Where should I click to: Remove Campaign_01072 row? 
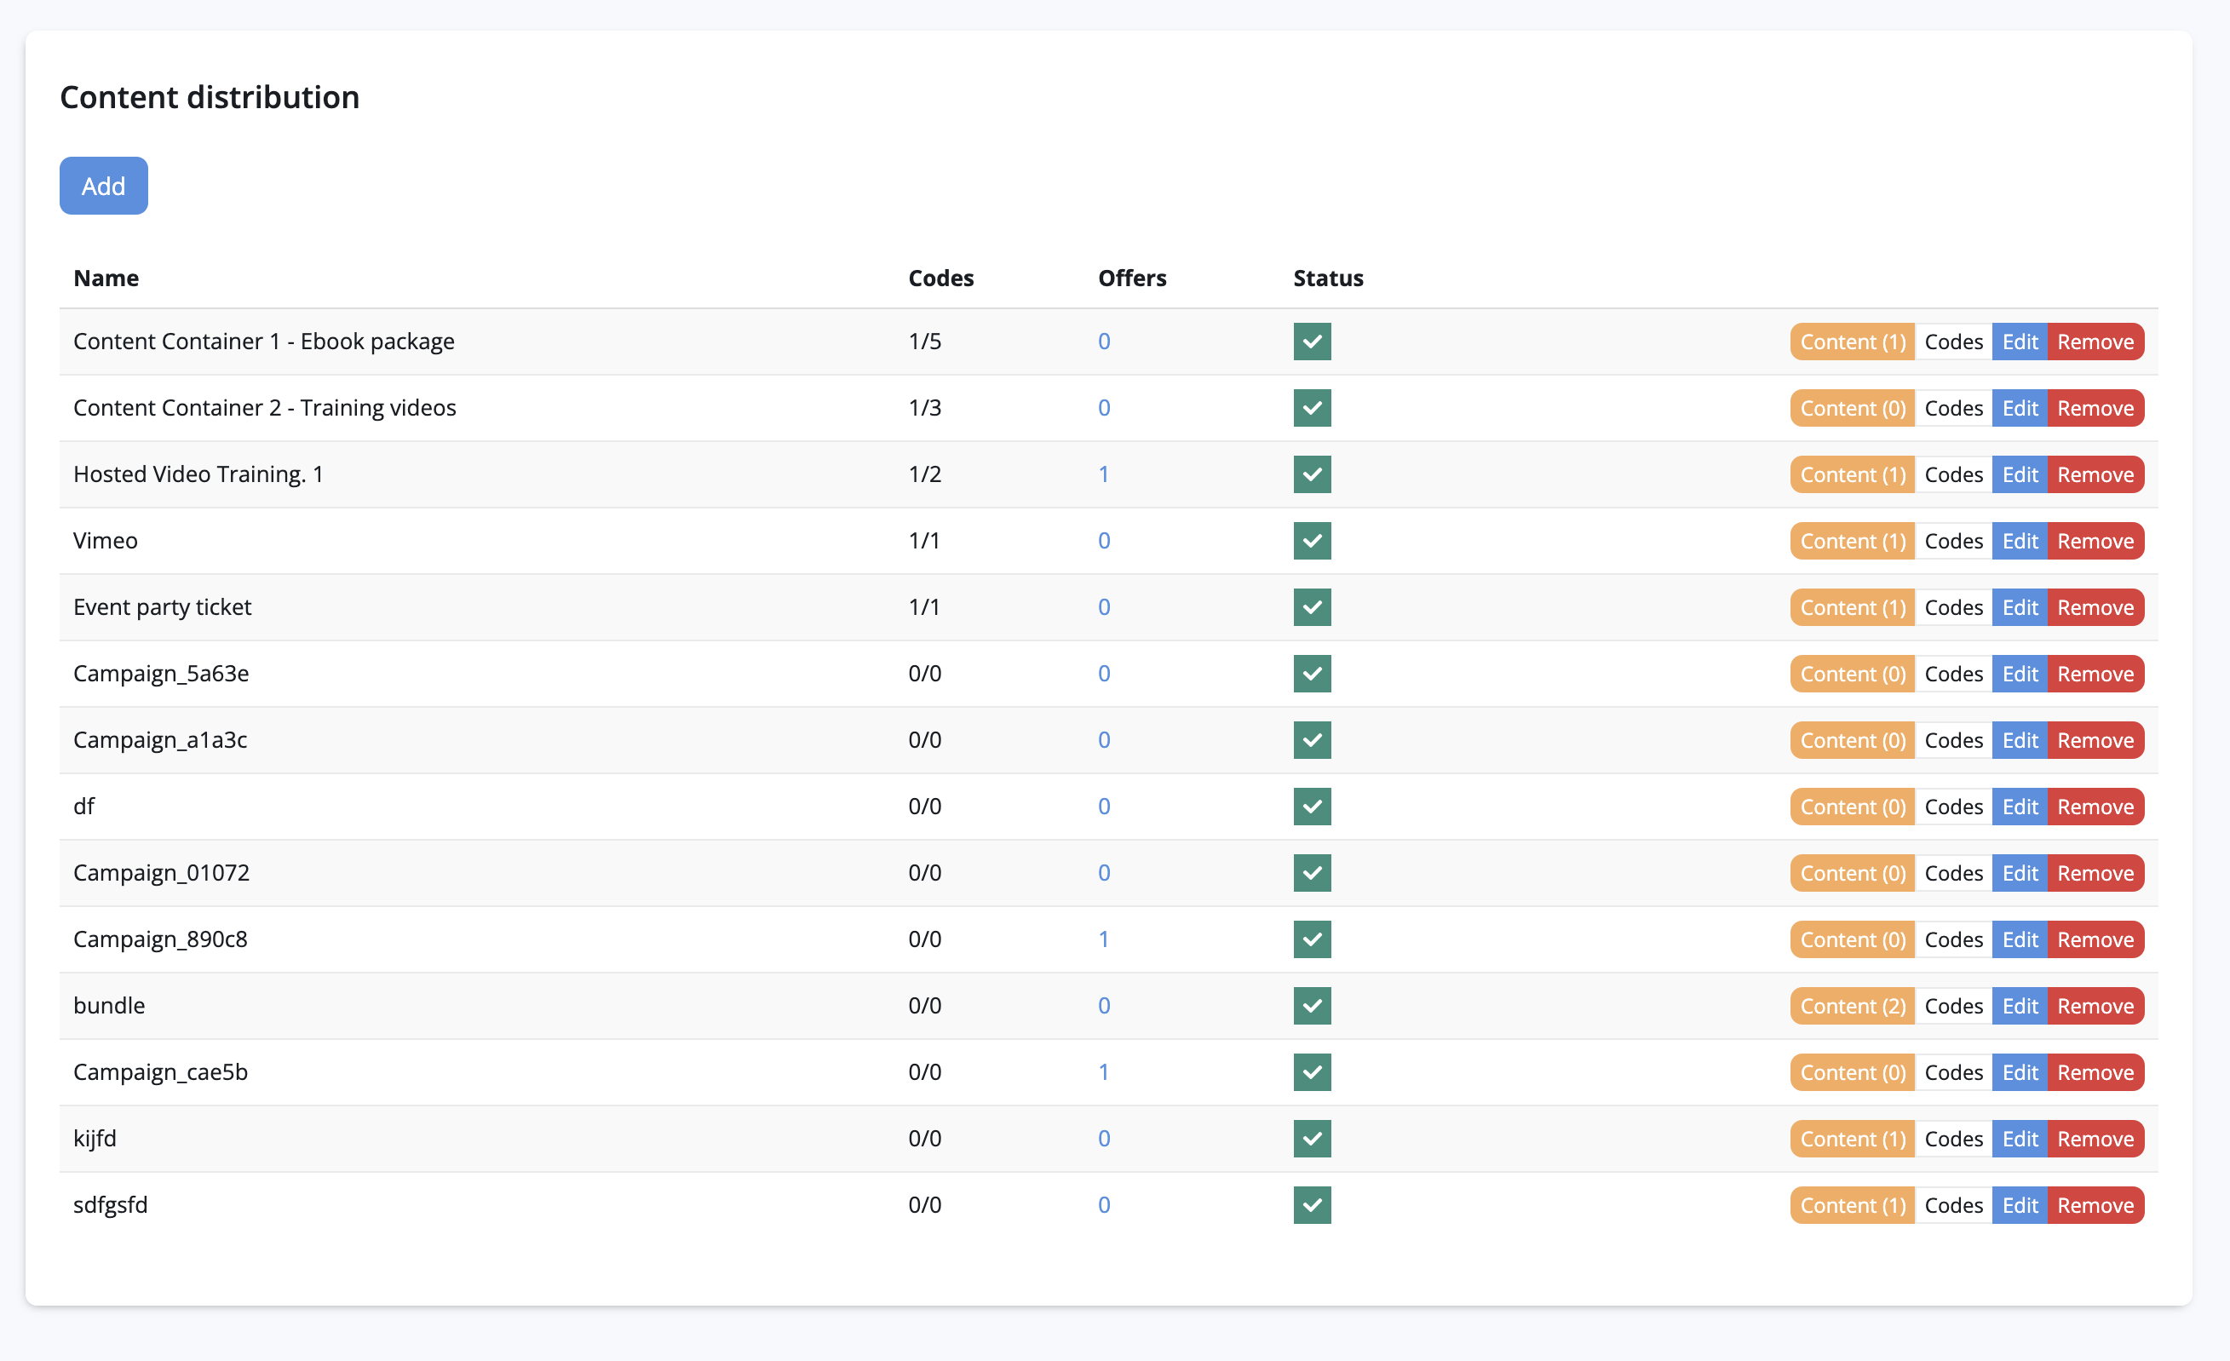tap(2095, 873)
